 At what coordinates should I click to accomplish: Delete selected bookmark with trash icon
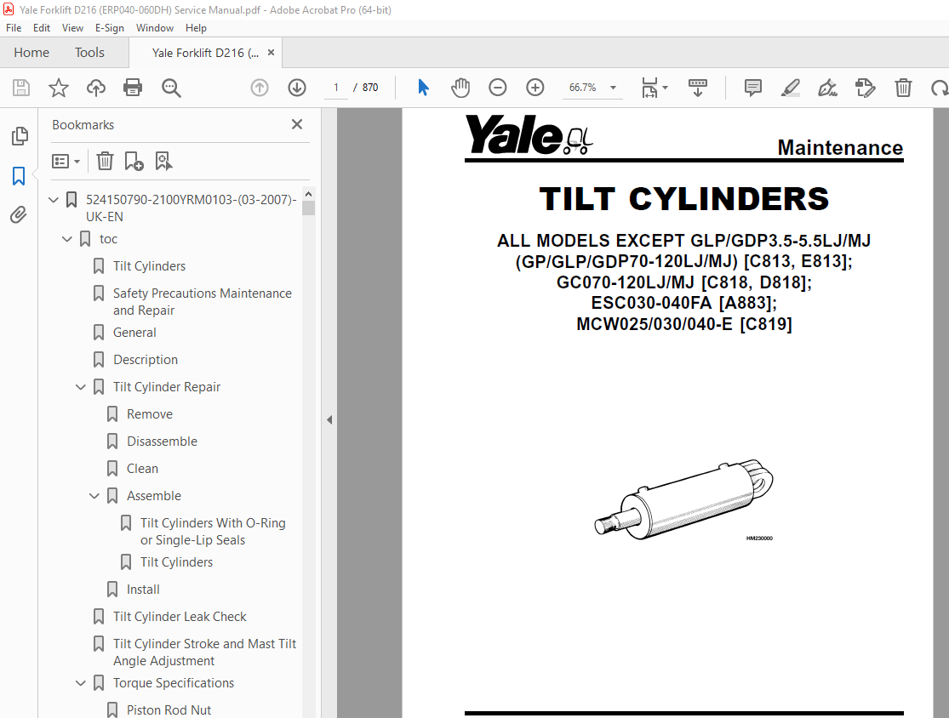105,161
